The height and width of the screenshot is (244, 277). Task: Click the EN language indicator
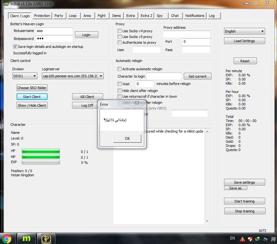pyautogui.click(x=232, y=238)
